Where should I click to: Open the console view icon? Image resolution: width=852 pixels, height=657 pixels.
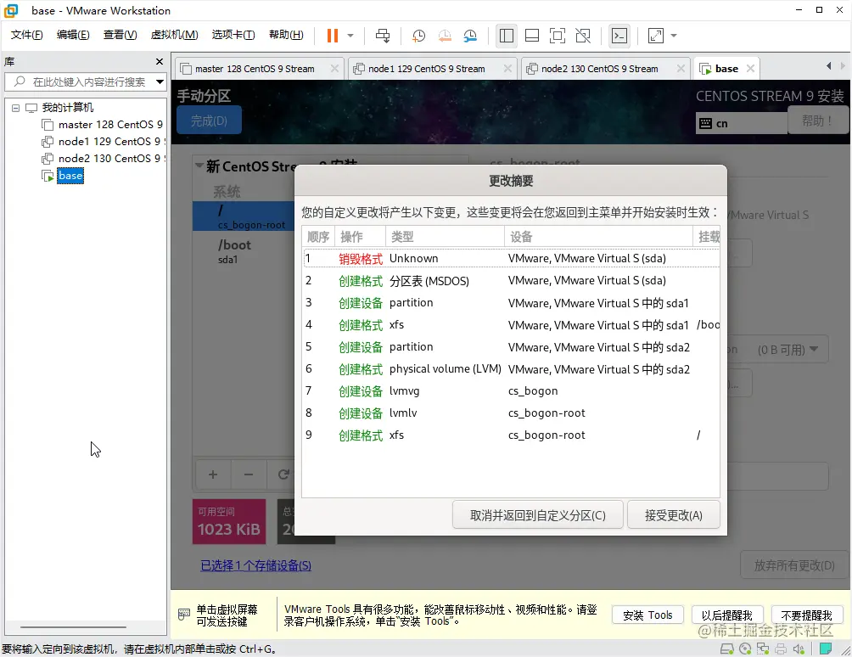point(619,36)
